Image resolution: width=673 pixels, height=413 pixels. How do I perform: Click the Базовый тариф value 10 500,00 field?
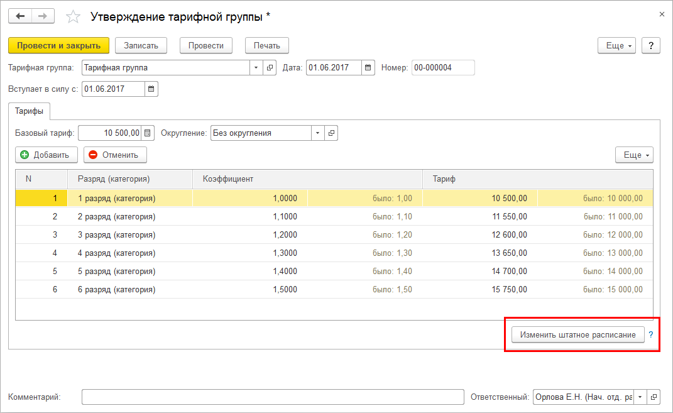pyautogui.click(x=109, y=133)
